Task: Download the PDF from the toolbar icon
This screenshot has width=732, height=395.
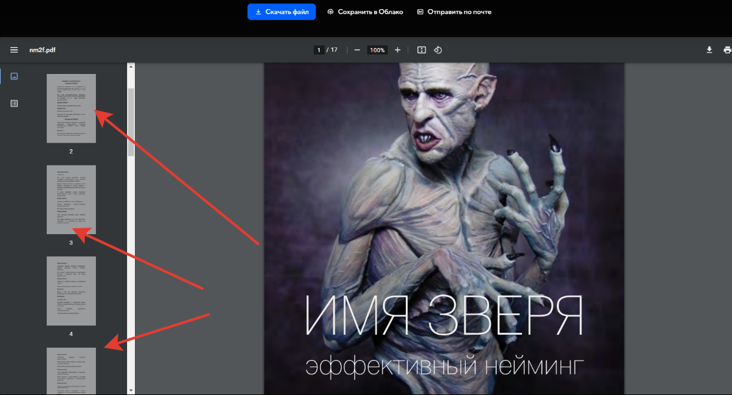Action: (709, 50)
